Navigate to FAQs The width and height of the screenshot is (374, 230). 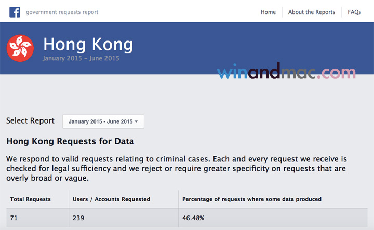354,12
